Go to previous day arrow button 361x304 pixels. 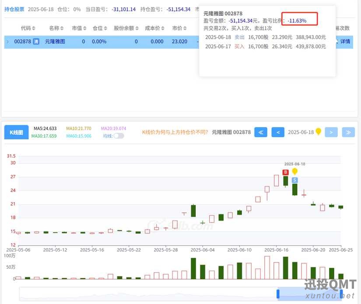pos(278,132)
